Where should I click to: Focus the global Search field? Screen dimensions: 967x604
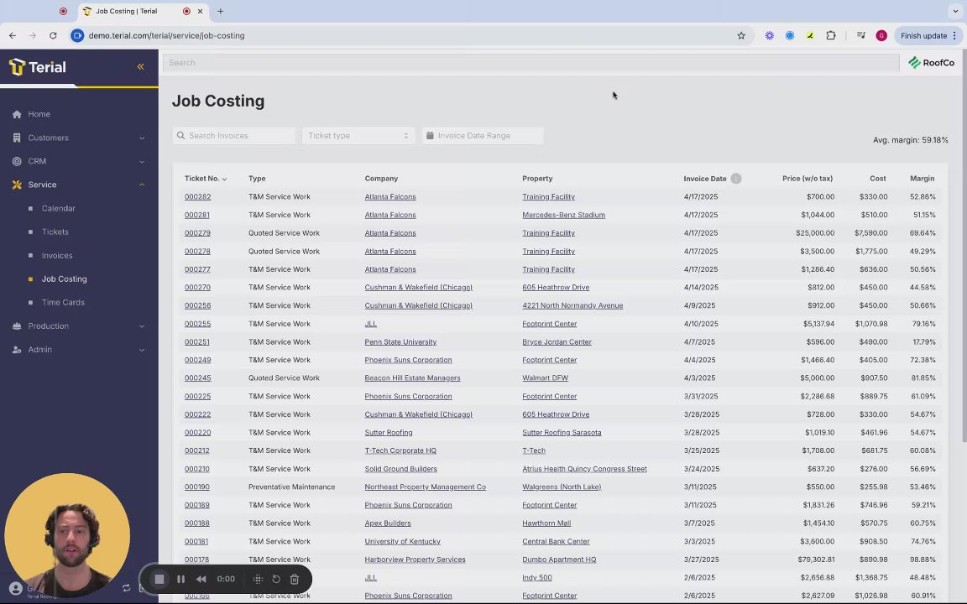(x=531, y=62)
